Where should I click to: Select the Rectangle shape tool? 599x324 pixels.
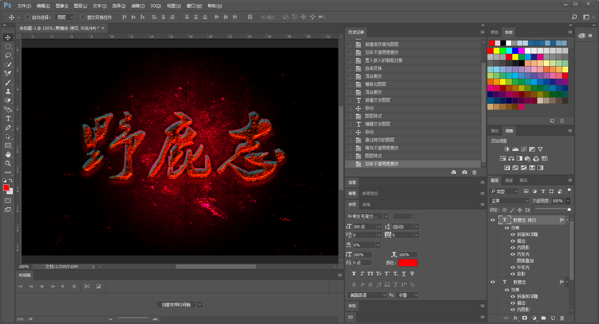click(x=8, y=145)
